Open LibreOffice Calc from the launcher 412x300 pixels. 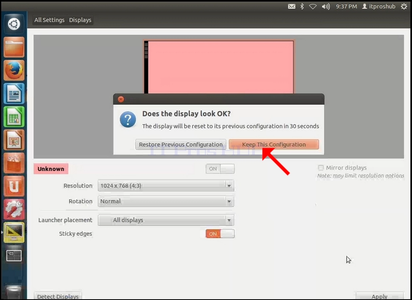pyautogui.click(x=14, y=117)
